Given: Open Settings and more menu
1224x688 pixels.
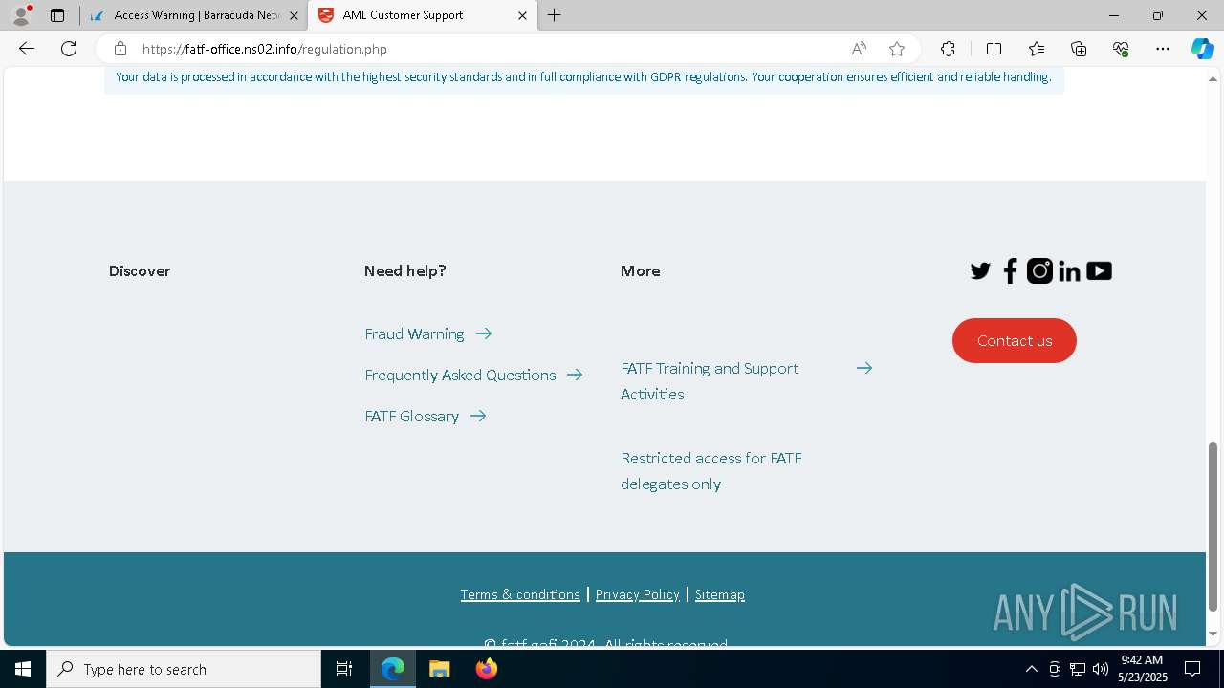Looking at the screenshot, I should (1163, 49).
